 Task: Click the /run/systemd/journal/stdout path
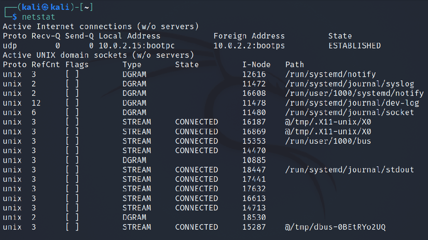pos(350,170)
